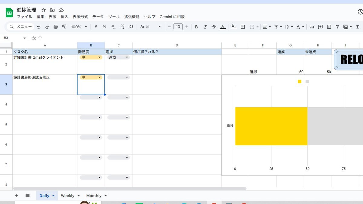The width and height of the screenshot is (363, 204).
Task: Star the 進捗管理 document
Action: [44, 10]
